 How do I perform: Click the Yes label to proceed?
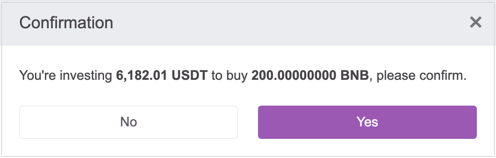pos(367,122)
